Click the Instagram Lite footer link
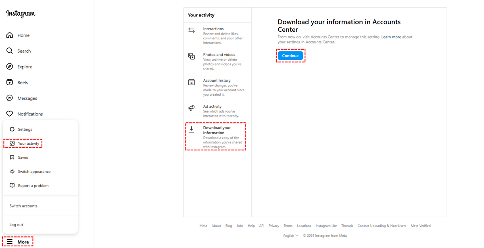The width and height of the screenshot is (484, 248). (326, 226)
